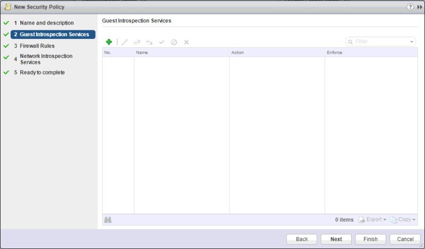Image resolution: width=425 pixels, height=249 pixels.
Task: Open the Copy dropdown
Action: (404, 220)
